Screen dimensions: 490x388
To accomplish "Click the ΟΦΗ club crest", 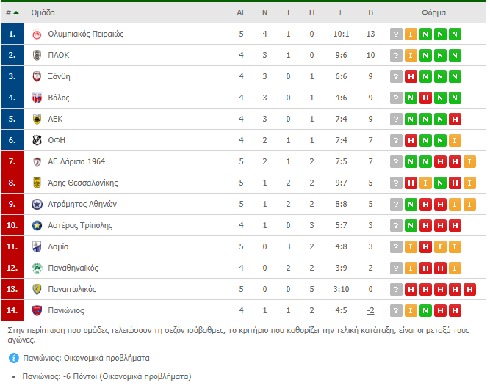I will click(37, 140).
